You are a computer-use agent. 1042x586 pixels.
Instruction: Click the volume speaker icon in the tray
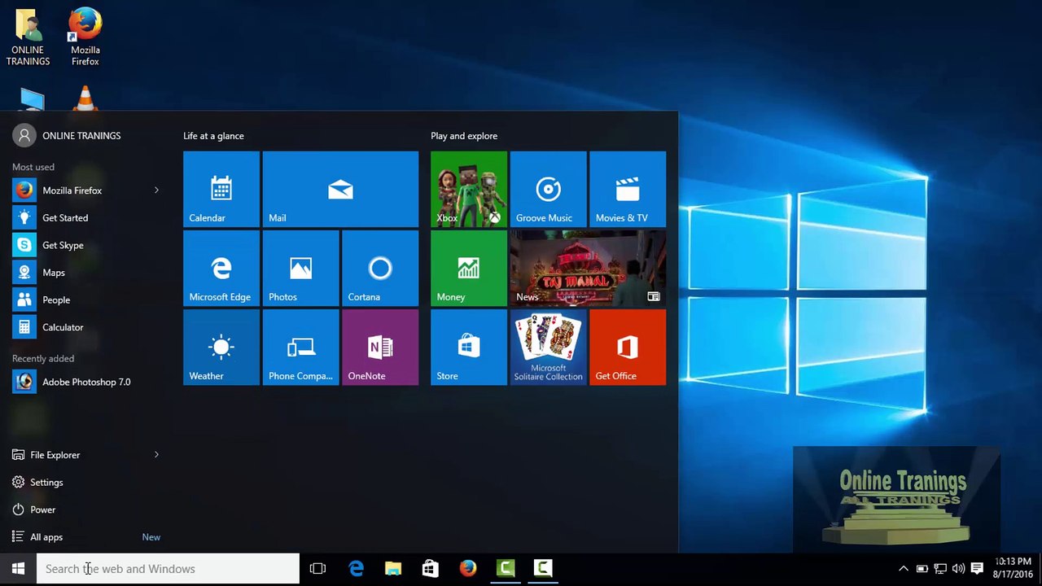click(x=958, y=569)
